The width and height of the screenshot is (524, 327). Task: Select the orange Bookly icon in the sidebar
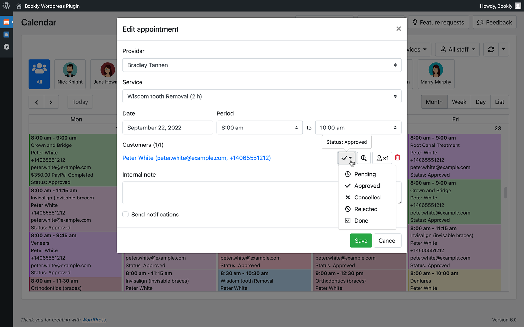[x=6, y=22]
